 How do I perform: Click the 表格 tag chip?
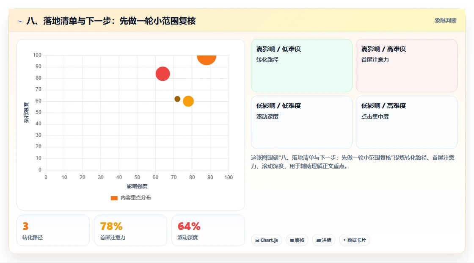point(297,240)
